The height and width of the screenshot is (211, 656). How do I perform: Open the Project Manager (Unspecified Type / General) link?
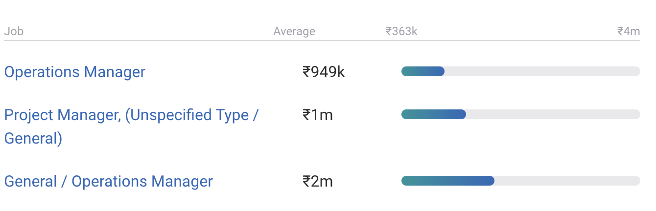point(131,127)
